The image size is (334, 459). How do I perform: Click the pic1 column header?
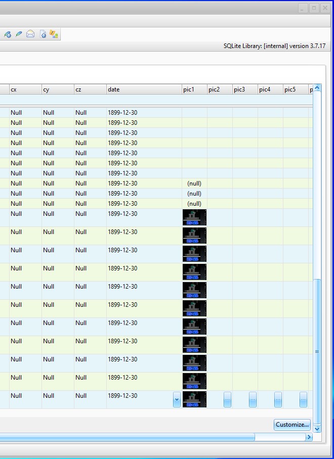point(194,89)
